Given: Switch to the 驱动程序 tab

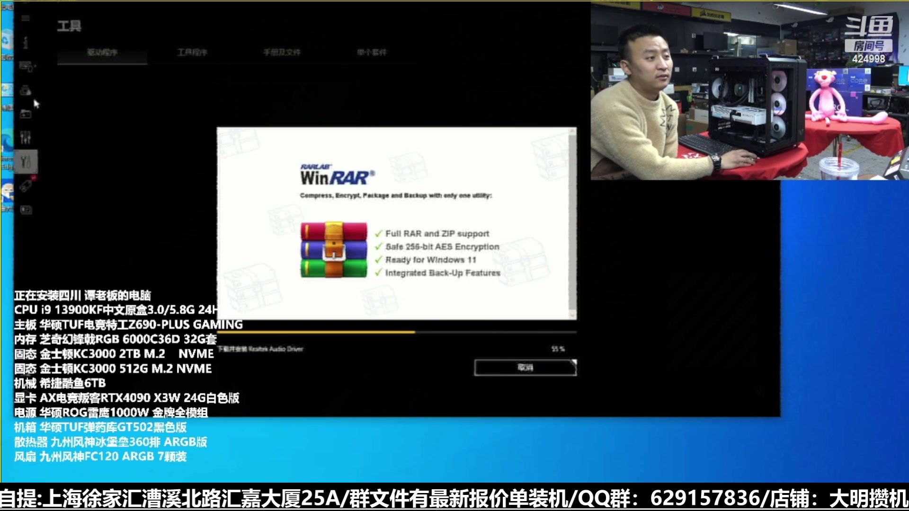Looking at the screenshot, I should [102, 52].
